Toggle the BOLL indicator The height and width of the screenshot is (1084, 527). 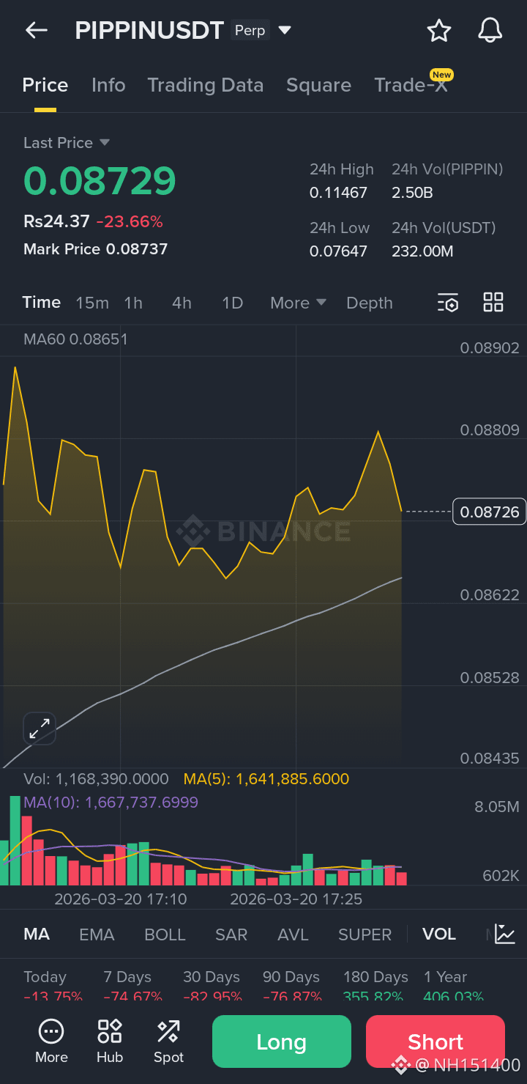pyautogui.click(x=165, y=934)
